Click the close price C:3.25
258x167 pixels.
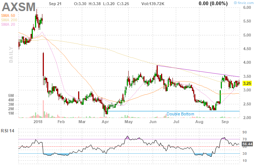(123, 4)
